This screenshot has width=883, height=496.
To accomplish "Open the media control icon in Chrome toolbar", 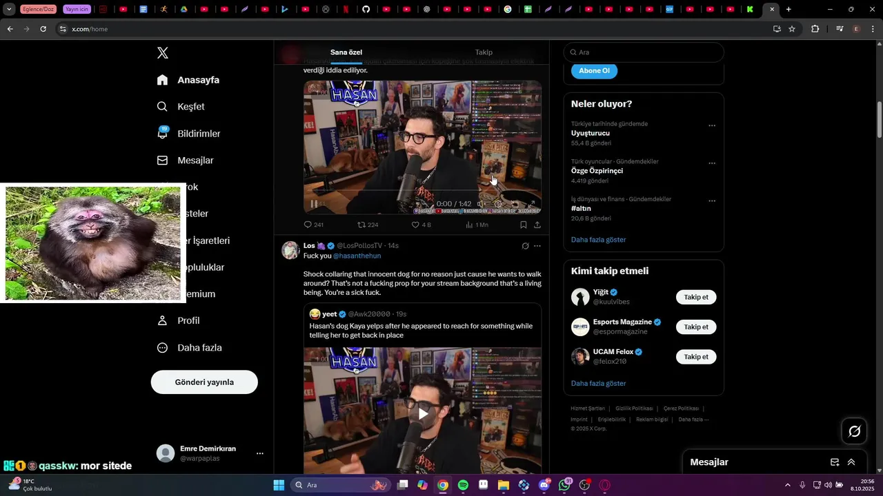I will [840, 29].
